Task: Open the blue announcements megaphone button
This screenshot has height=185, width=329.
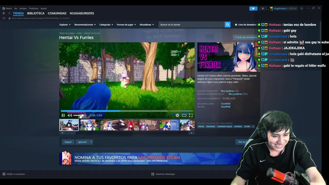Action: click(x=253, y=8)
